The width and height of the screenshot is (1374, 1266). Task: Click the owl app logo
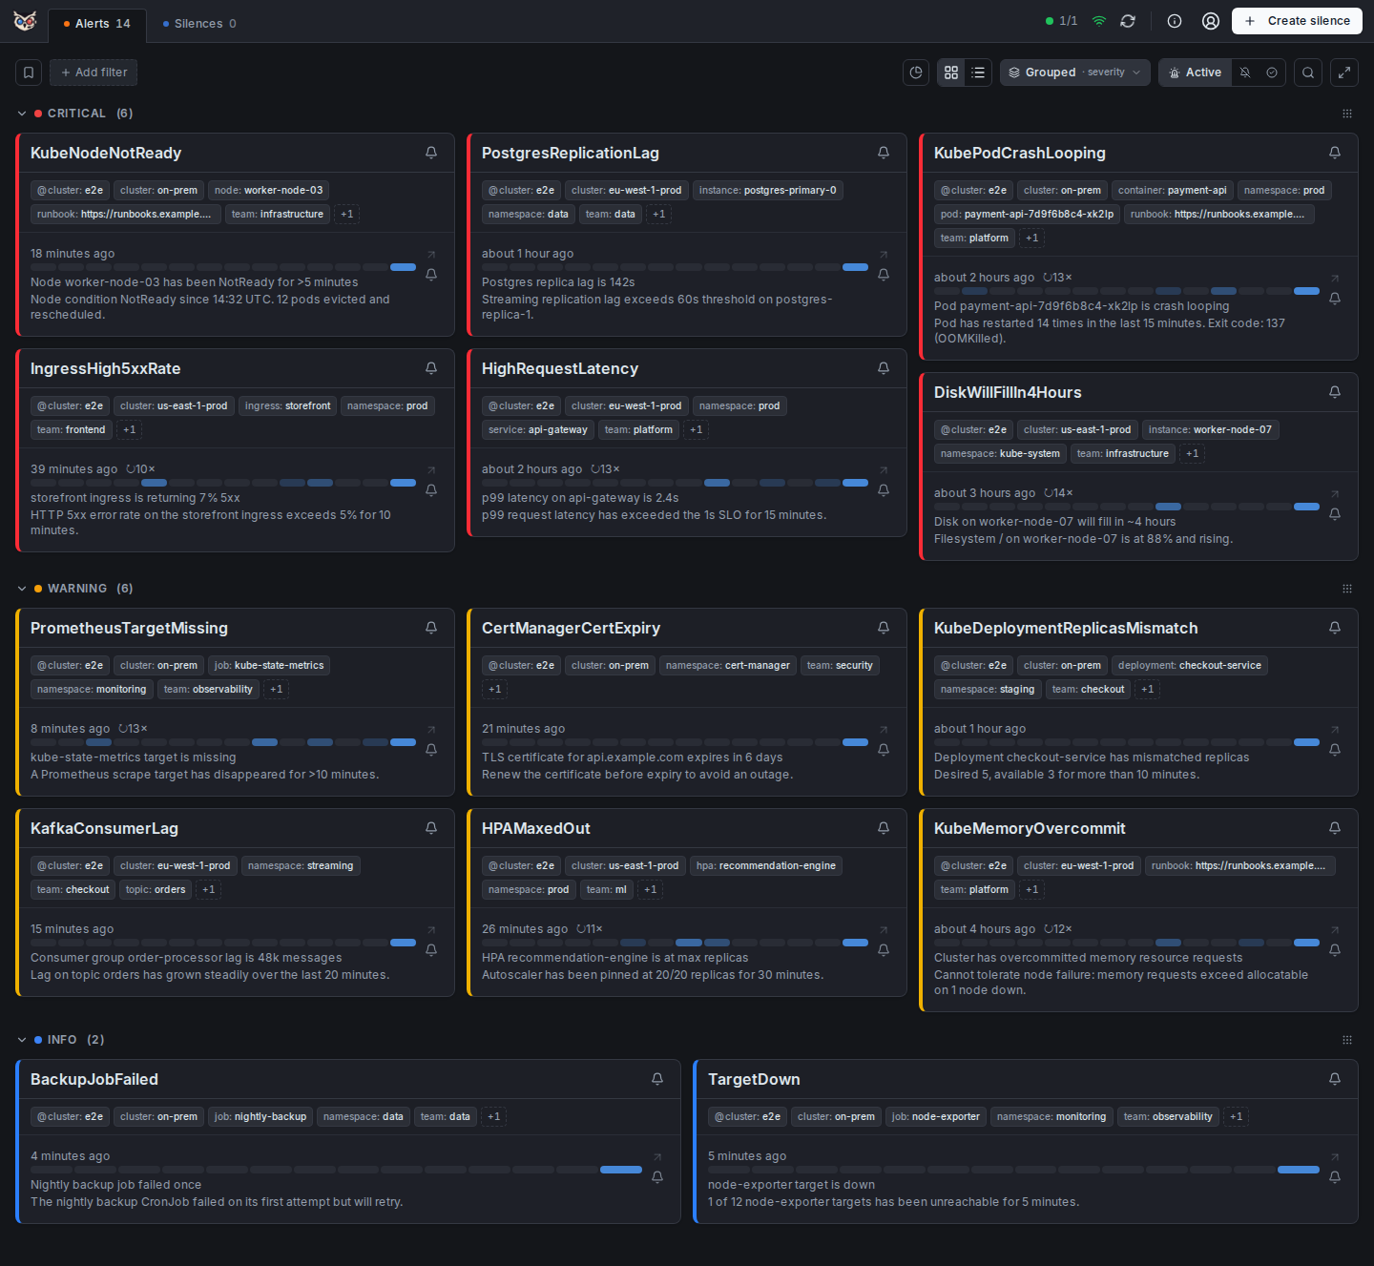click(x=25, y=21)
